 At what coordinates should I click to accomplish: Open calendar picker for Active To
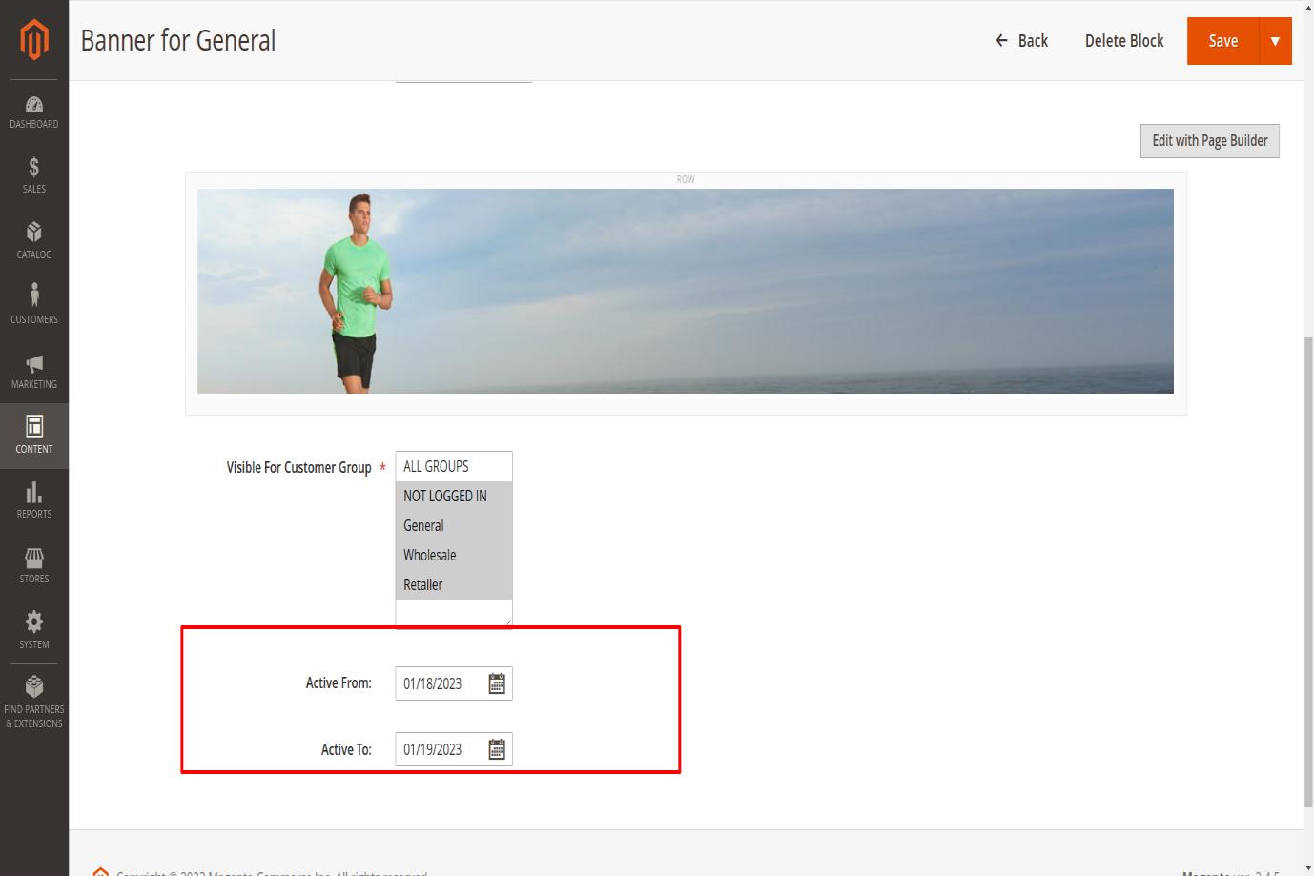pos(497,749)
